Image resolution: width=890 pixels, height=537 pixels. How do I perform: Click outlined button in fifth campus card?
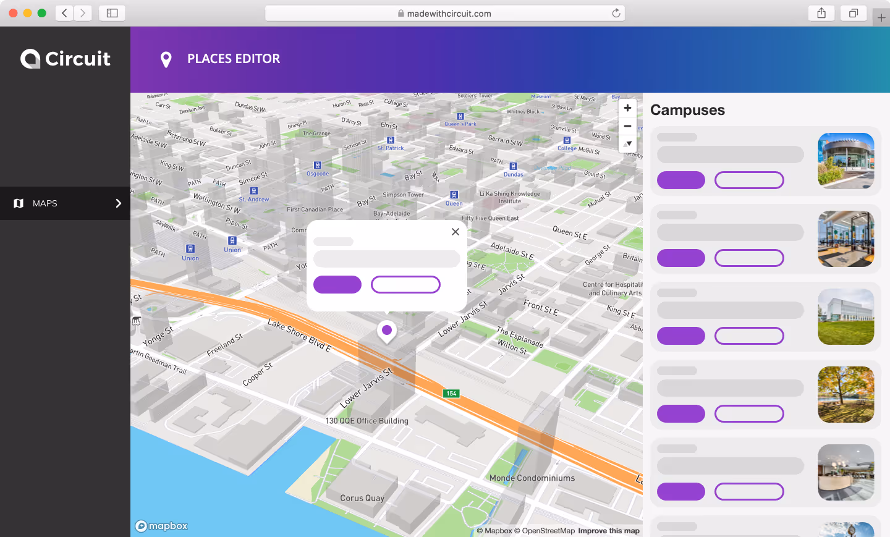click(x=749, y=491)
